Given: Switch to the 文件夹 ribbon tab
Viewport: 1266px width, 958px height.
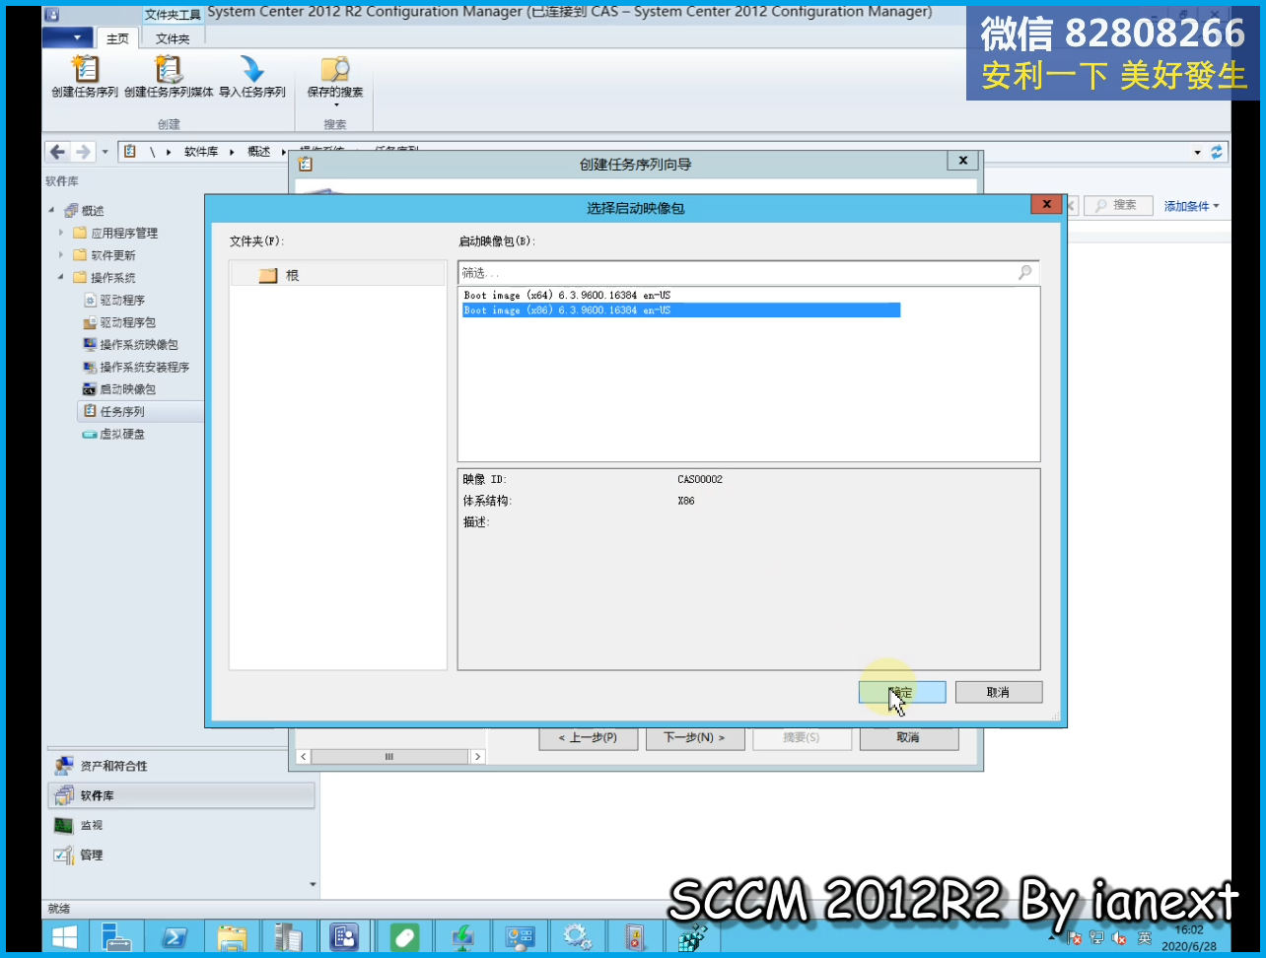Looking at the screenshot, I should [173, 38].
